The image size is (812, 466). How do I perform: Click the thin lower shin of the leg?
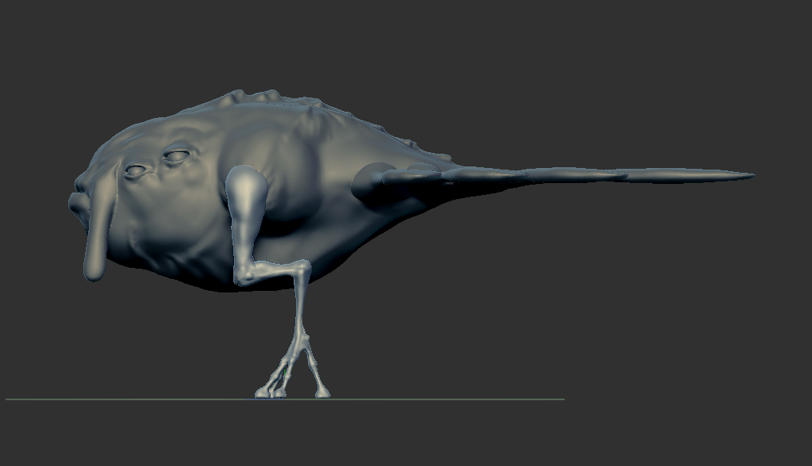(x=300, y=309)
